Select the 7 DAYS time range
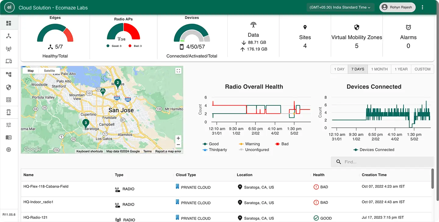This screenshot has width=439, height=222. pos(358,69)
